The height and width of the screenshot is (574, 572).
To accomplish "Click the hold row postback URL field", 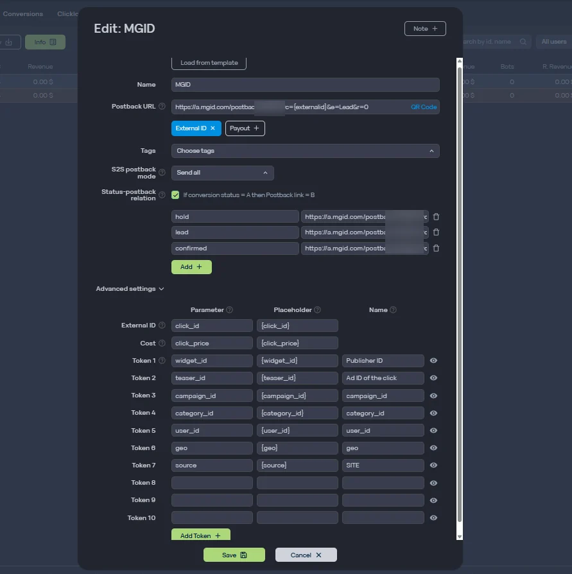I will coord(365,217).
